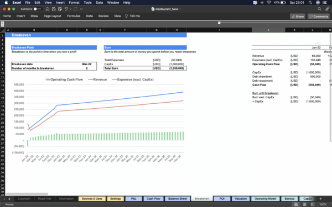Open Spotlight search in the menu bar

310,3
